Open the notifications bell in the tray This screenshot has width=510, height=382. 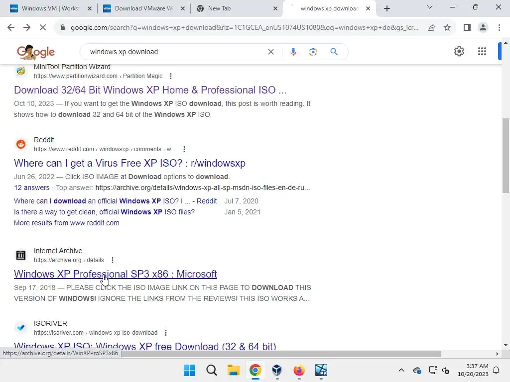point(496,370)
